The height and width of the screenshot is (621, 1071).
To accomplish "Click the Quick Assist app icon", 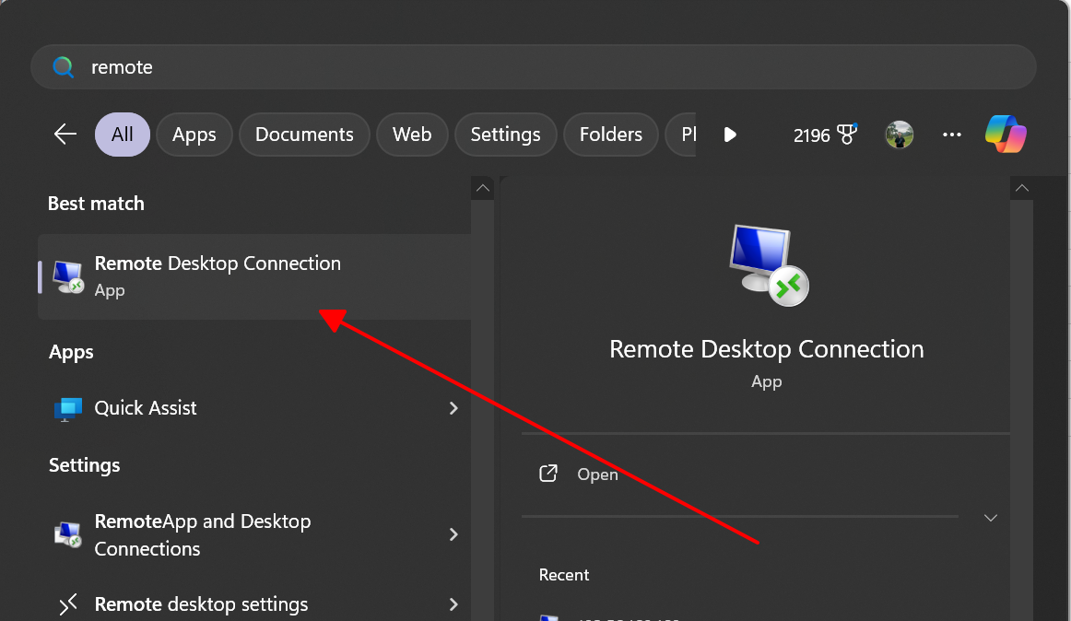I will [x=68, y=408].
